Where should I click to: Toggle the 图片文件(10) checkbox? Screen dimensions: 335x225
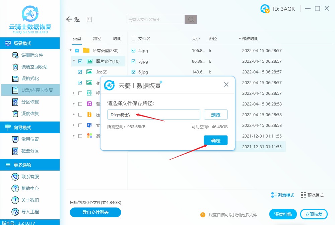coord(80,61)
